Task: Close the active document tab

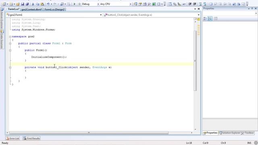Action: (199, 9)
